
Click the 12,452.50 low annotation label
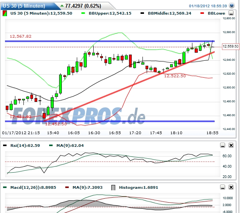pos(56,124)
